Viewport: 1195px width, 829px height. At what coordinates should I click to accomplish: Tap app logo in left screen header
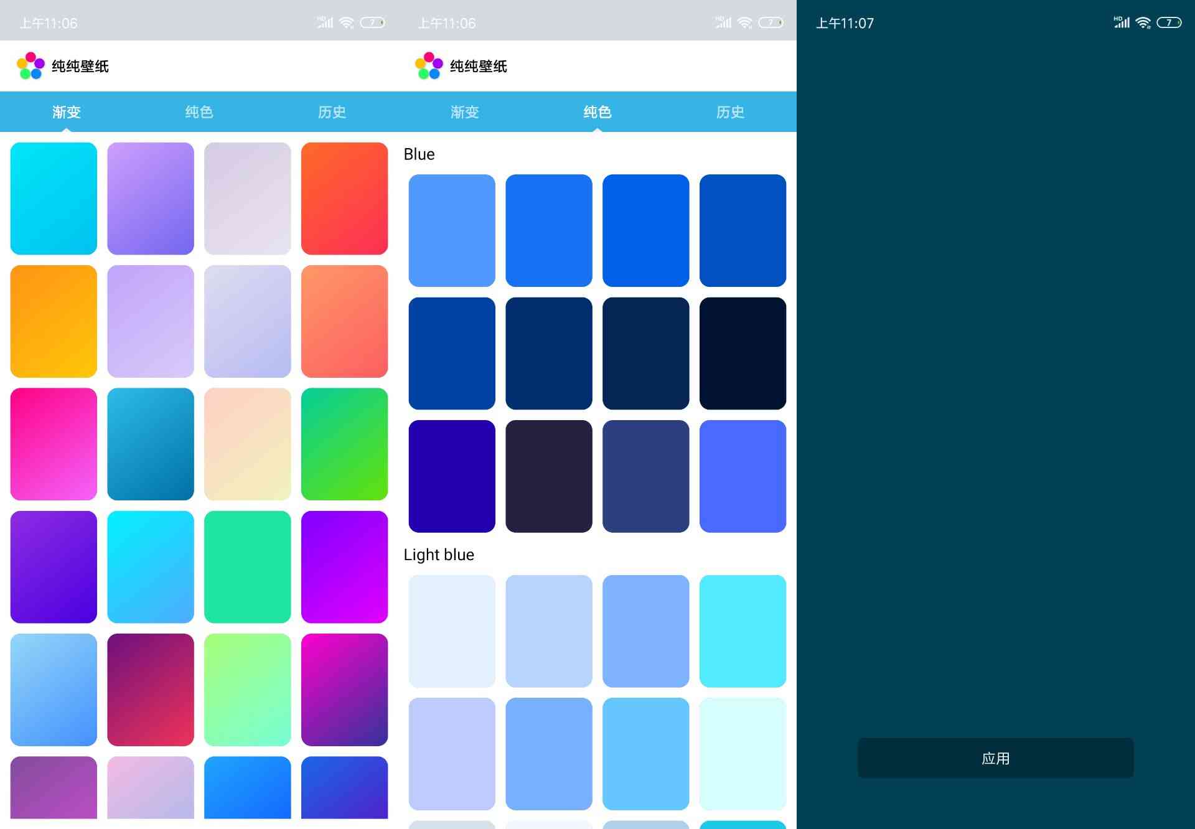[x=30, y=66]
